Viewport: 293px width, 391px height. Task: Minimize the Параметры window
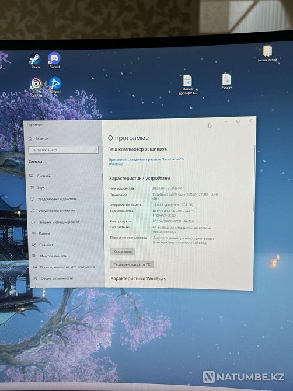point(226,121)
